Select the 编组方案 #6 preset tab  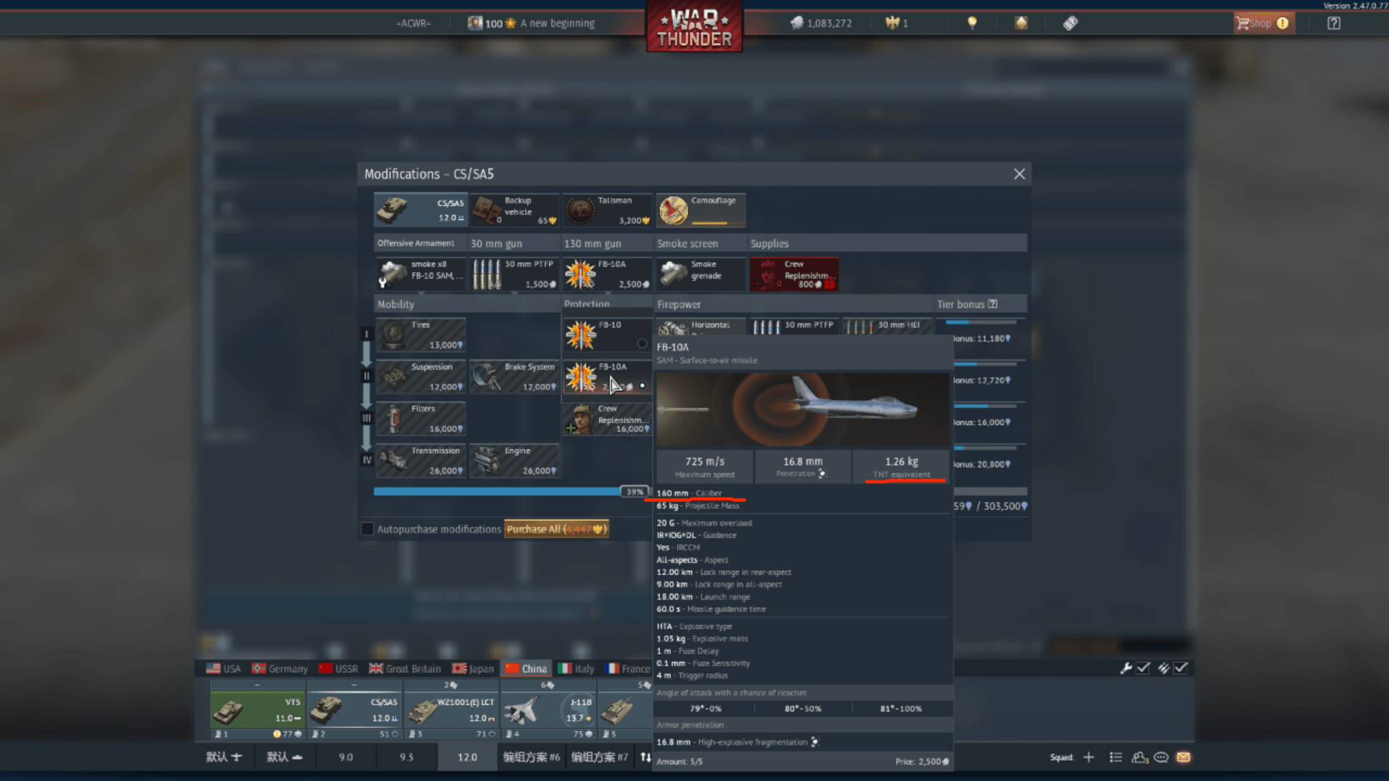point(532,757)
